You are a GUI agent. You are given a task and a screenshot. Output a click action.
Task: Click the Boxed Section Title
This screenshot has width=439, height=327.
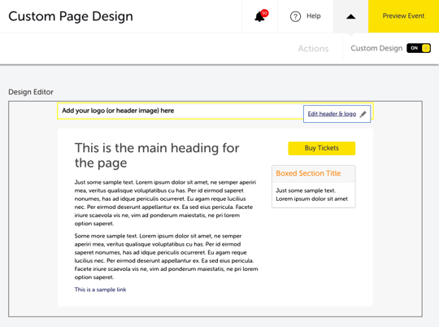308,173
